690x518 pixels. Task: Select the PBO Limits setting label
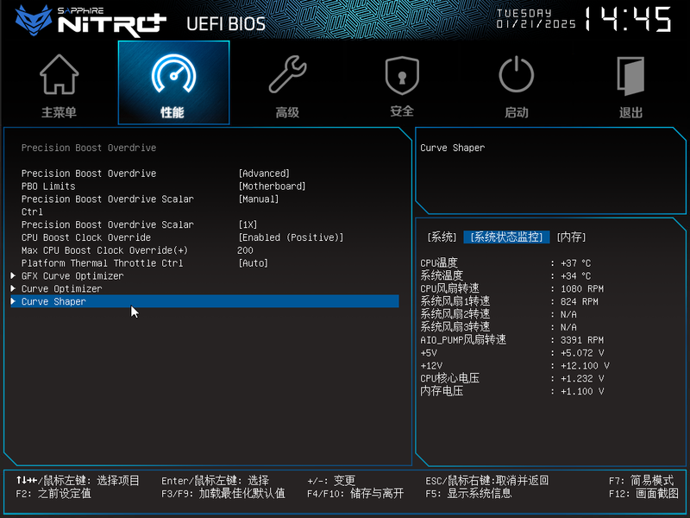coord(48,186)
